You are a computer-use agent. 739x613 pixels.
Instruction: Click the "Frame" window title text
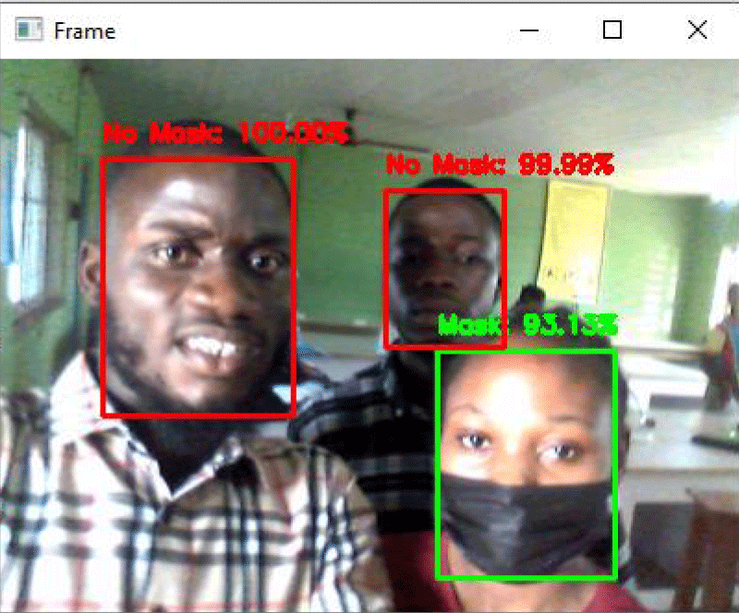click(x=85, y=31)
